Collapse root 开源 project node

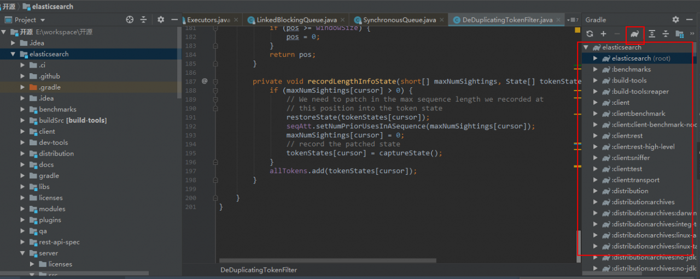(x=4, y=32)
